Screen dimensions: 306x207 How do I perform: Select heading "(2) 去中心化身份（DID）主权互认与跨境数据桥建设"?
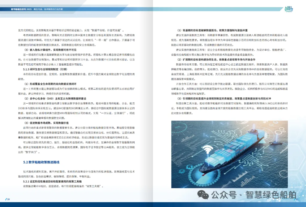click(55, 98)
